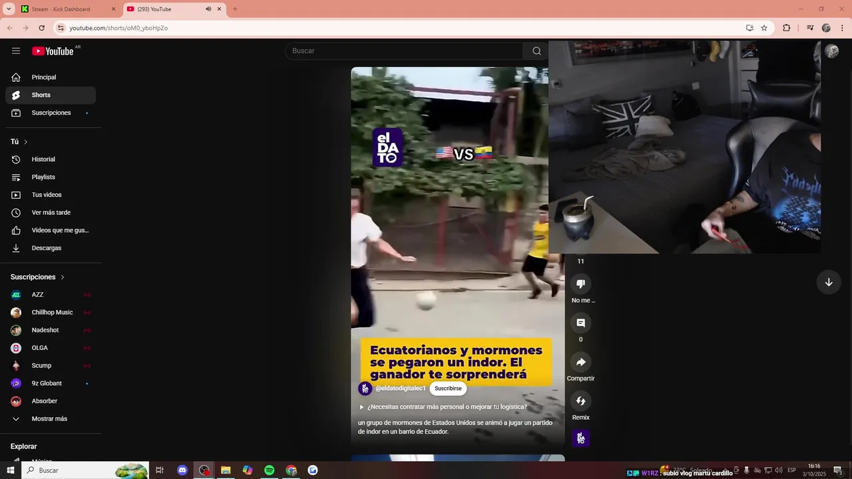The height and width of the screenshot is (479, 852).
Task: View site information icon in address bar
Action: point(61,28)
